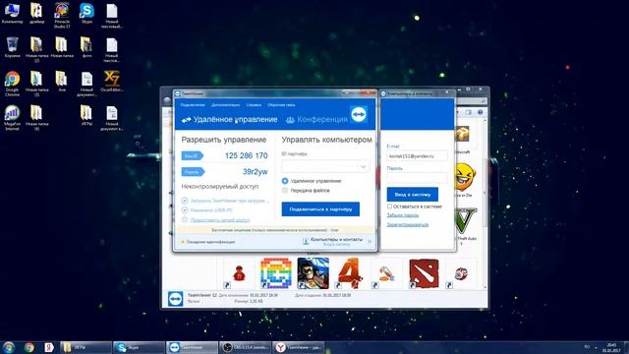Image resolution: width=629 pixels, height=354 pixels.
Task: Click the E-mail field in the contacts window
Action: (417, 155)
